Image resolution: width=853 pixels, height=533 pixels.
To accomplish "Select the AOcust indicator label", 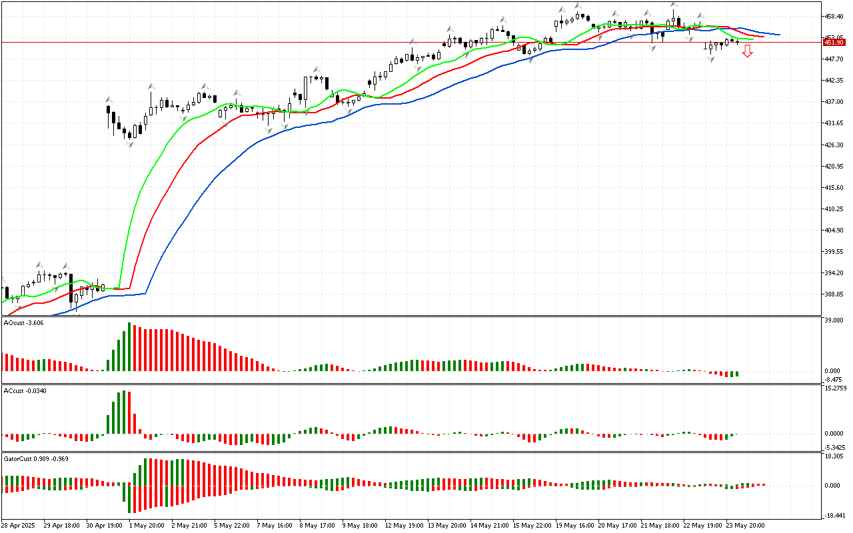I will pos(24,323).
